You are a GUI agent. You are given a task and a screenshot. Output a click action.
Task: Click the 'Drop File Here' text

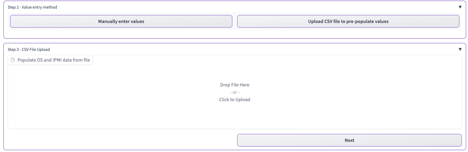click(x=235, y=85)
